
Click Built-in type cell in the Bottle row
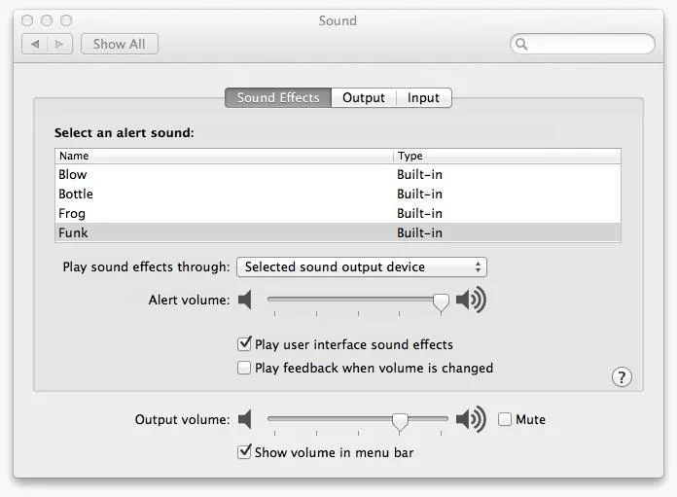[419, 194]
